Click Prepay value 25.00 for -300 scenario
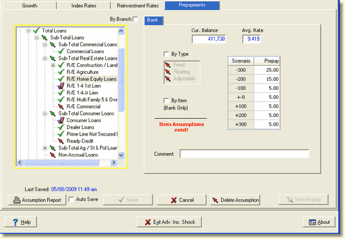 [267, 70]
